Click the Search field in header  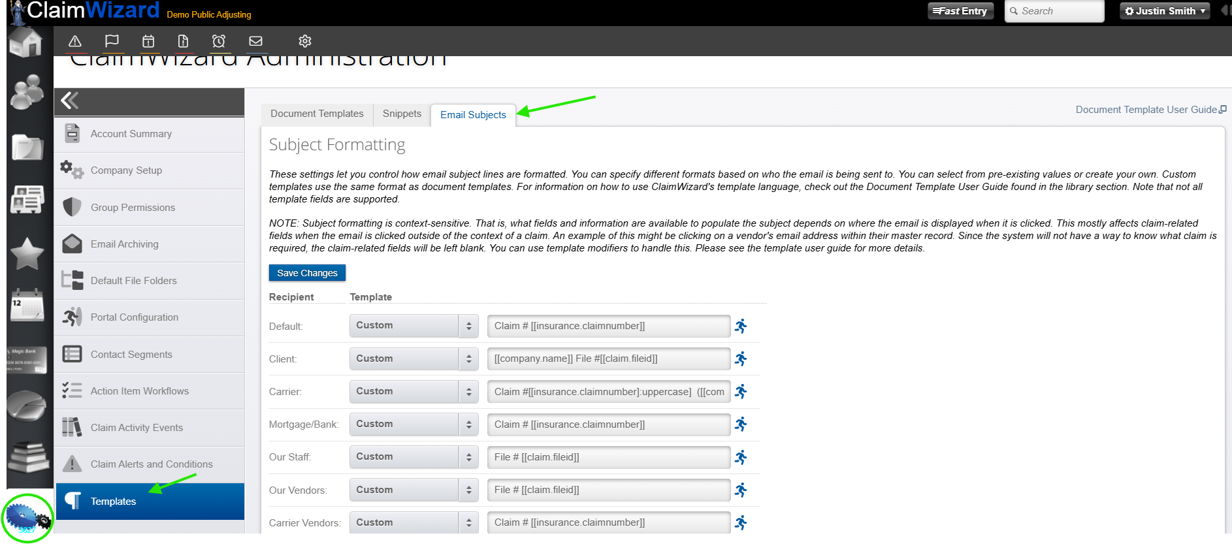pyautogui.click(x=1054, y=11)
